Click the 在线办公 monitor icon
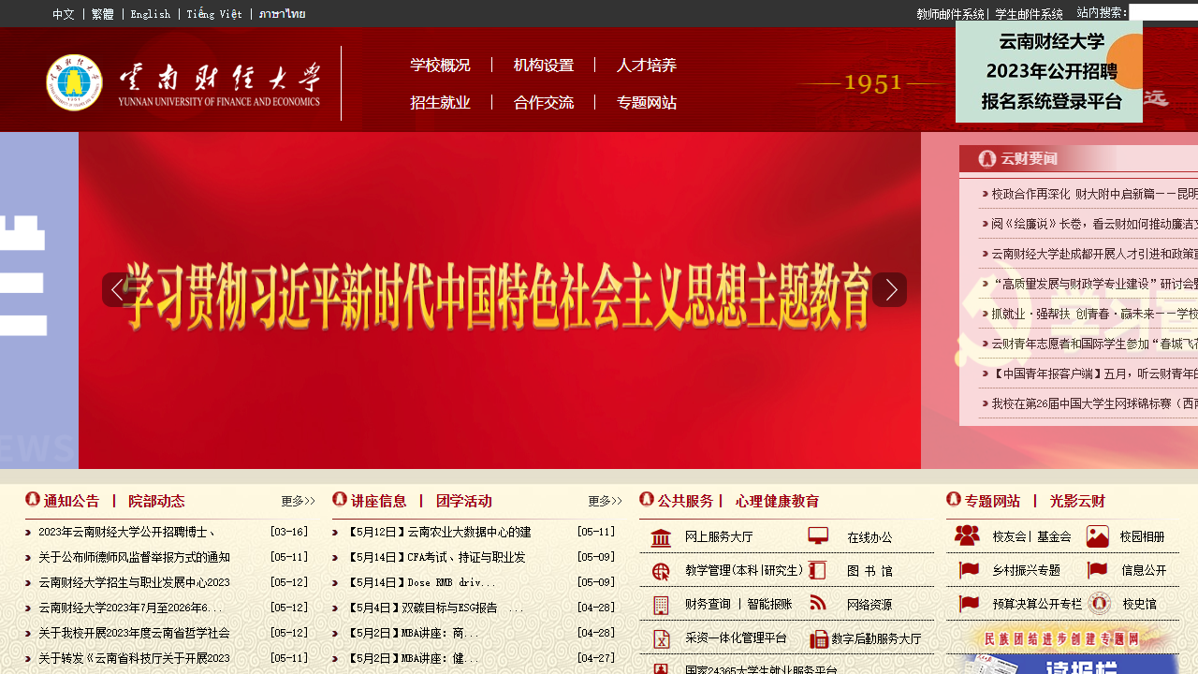This screenshot has height=674, width=1198. [x=817, y=535]
